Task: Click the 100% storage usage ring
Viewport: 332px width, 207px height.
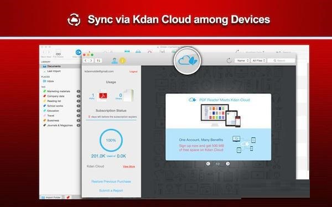Action: point(111,140)
